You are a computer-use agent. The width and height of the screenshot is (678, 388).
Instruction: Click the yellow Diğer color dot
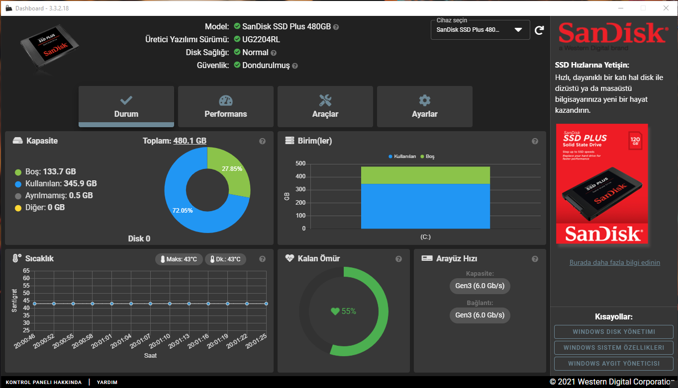click(x=18, y=208)
